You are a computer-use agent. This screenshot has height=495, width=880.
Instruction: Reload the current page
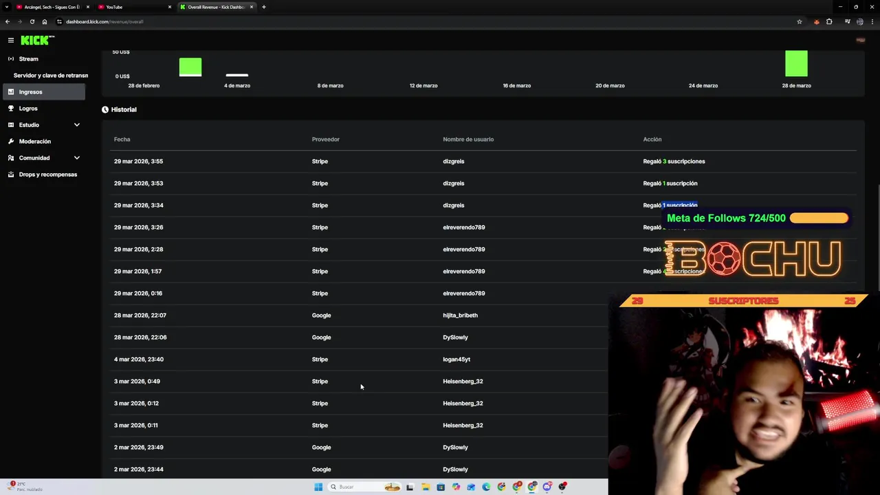[32, 21]
